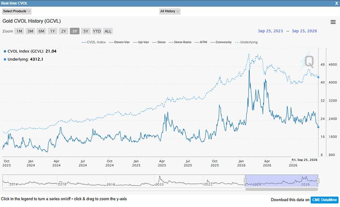Image resolution: width=340 pixels, height=207 pixels.
Task: Toggle the Up Var series in legend
Action: click(x=141, y=42)
